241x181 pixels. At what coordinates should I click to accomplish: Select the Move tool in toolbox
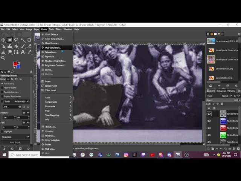click(x=3, y=40)
